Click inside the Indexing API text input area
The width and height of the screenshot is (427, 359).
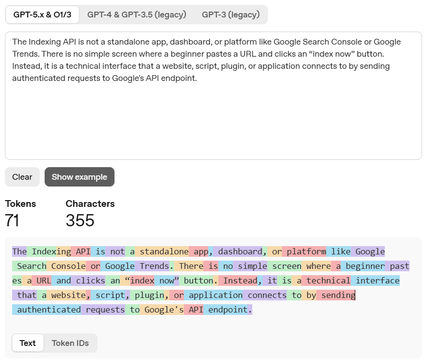coord(213,96)
